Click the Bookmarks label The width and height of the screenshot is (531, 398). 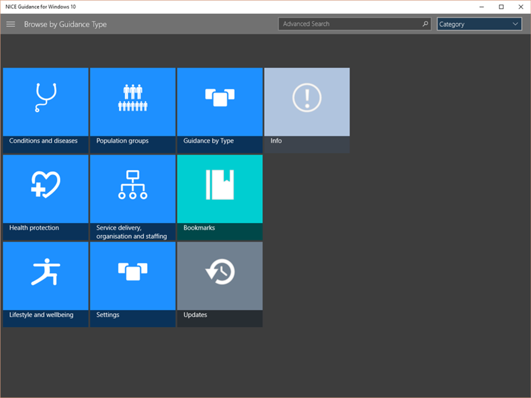coord(199,228)
